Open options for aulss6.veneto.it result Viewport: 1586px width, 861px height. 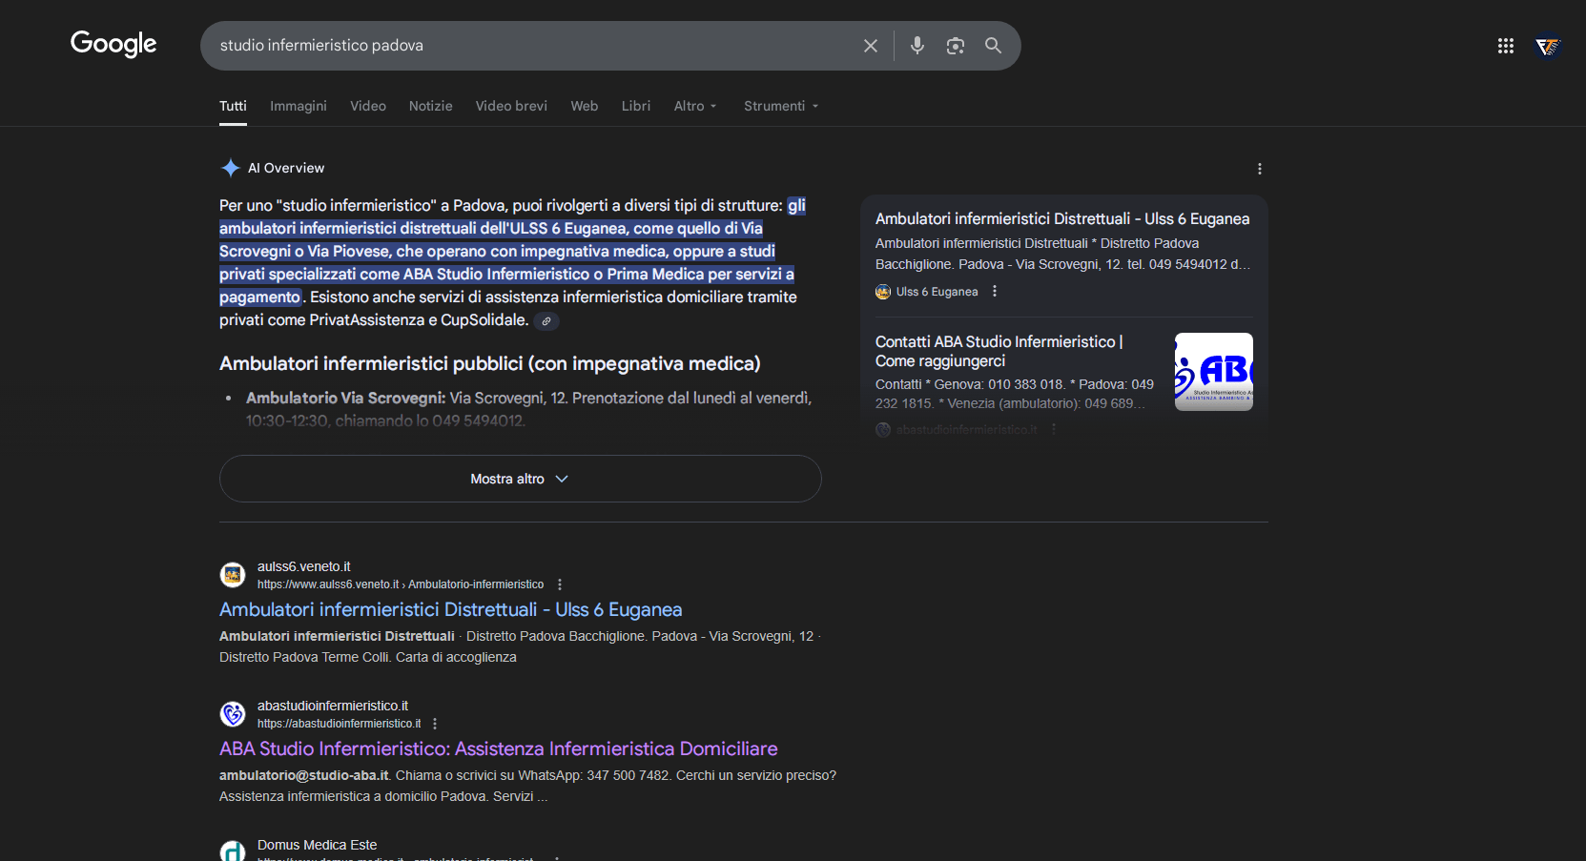[x=560, y=584]
